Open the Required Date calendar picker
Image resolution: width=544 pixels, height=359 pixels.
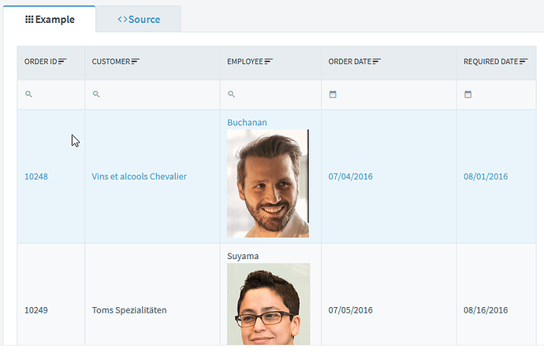tap(468, 94)
